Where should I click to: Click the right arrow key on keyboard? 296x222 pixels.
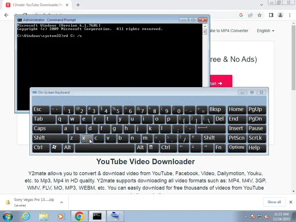point(208,148)
